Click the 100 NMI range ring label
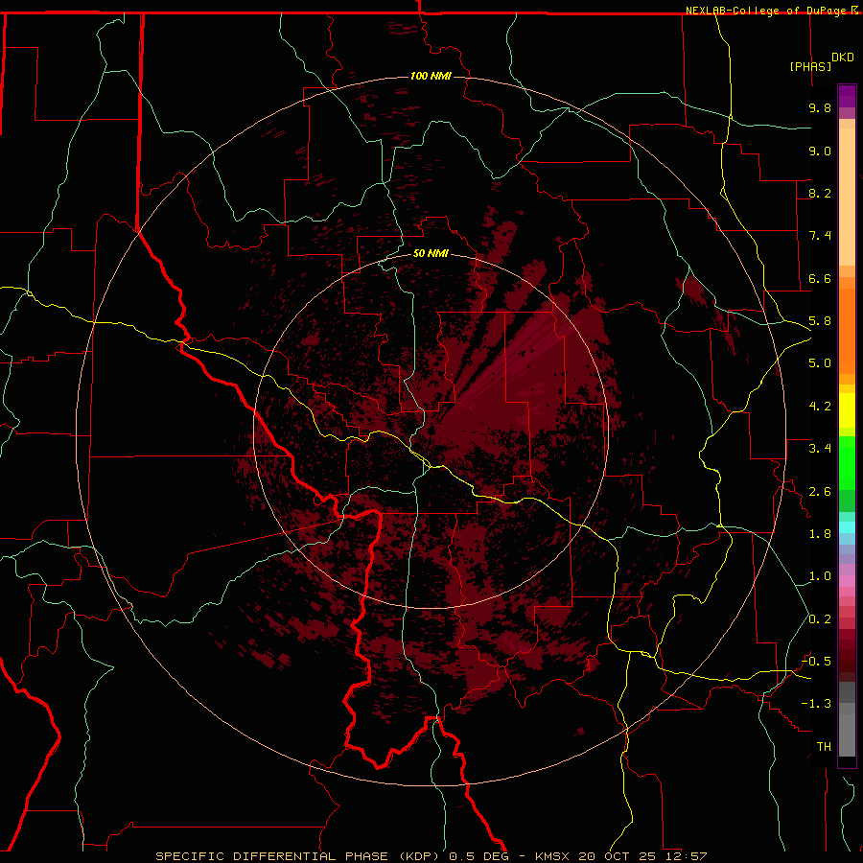863x863 pixels. coord(431,76)
